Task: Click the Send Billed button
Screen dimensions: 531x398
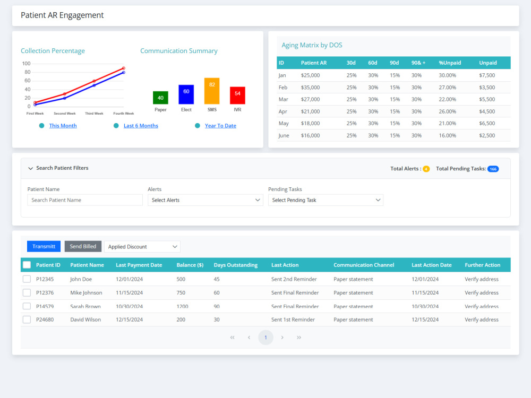Action: [83, 246]
